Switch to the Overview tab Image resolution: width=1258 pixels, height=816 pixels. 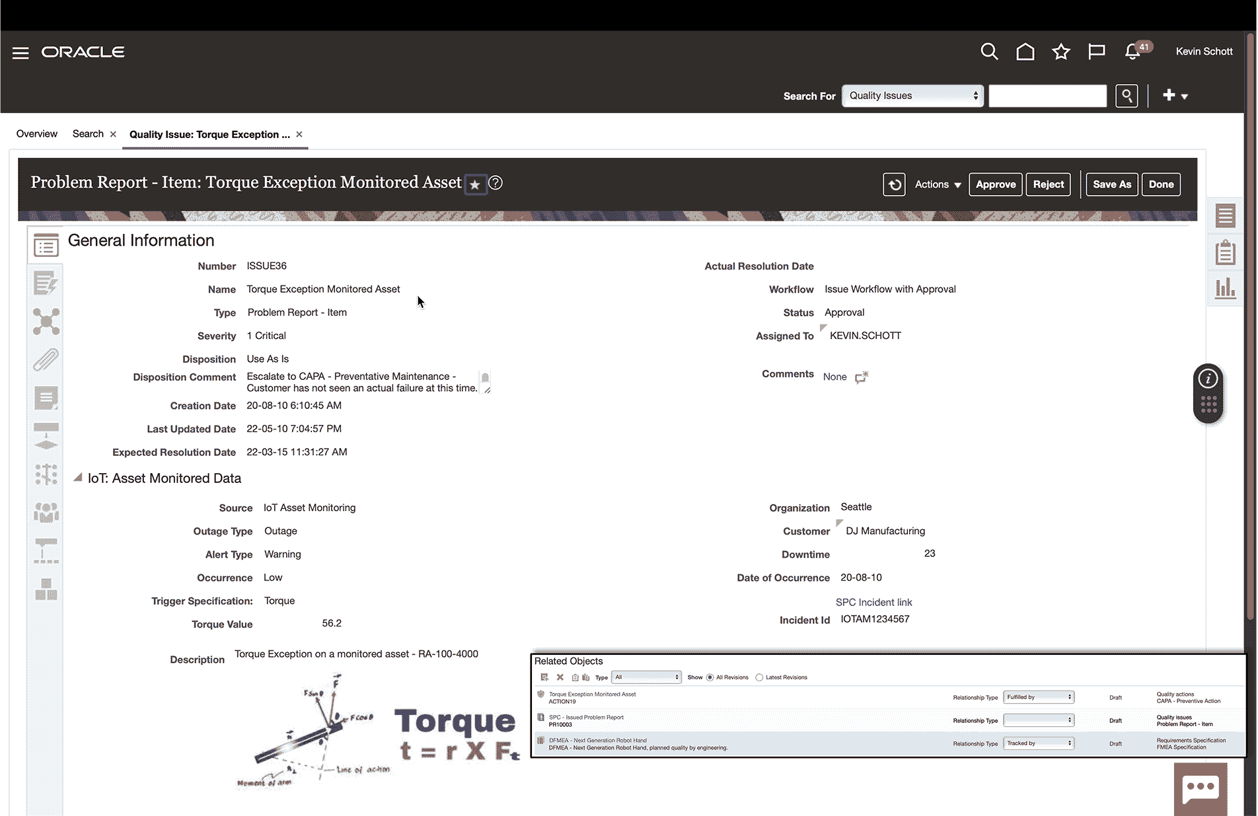[37, 134]
